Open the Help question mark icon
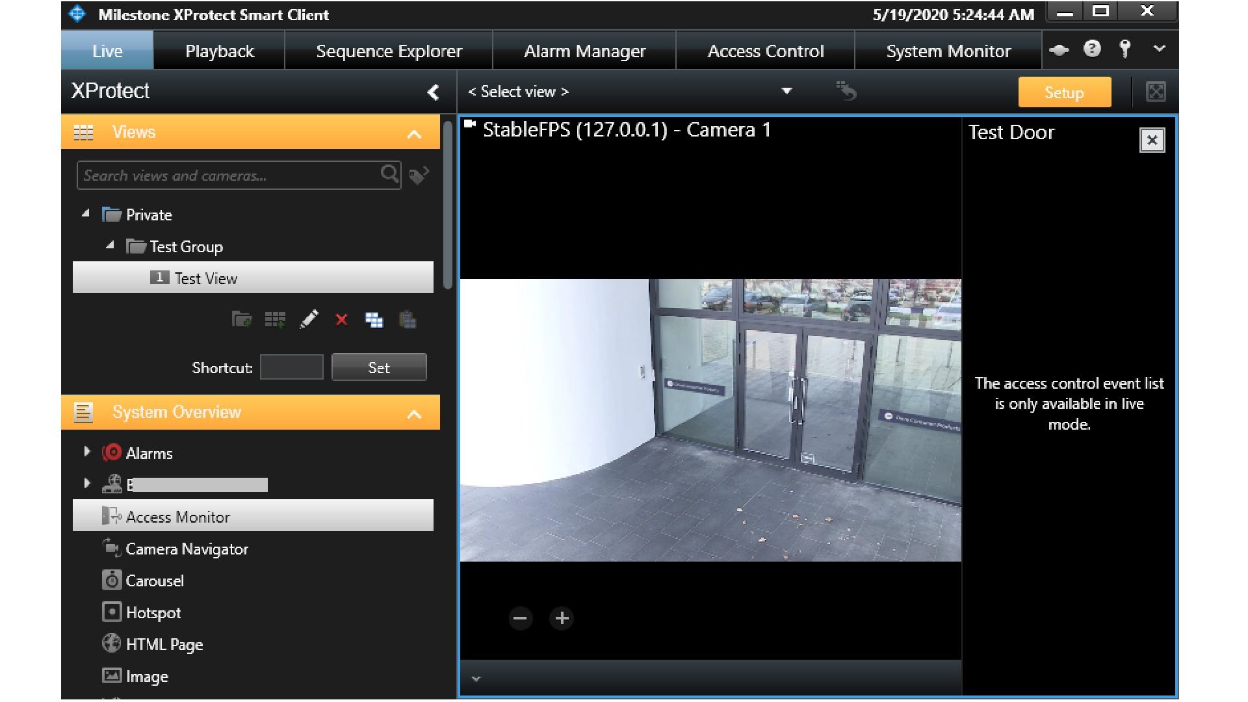The height and width of the screenshot is (702, 1248). click(x=1092, y=49)
